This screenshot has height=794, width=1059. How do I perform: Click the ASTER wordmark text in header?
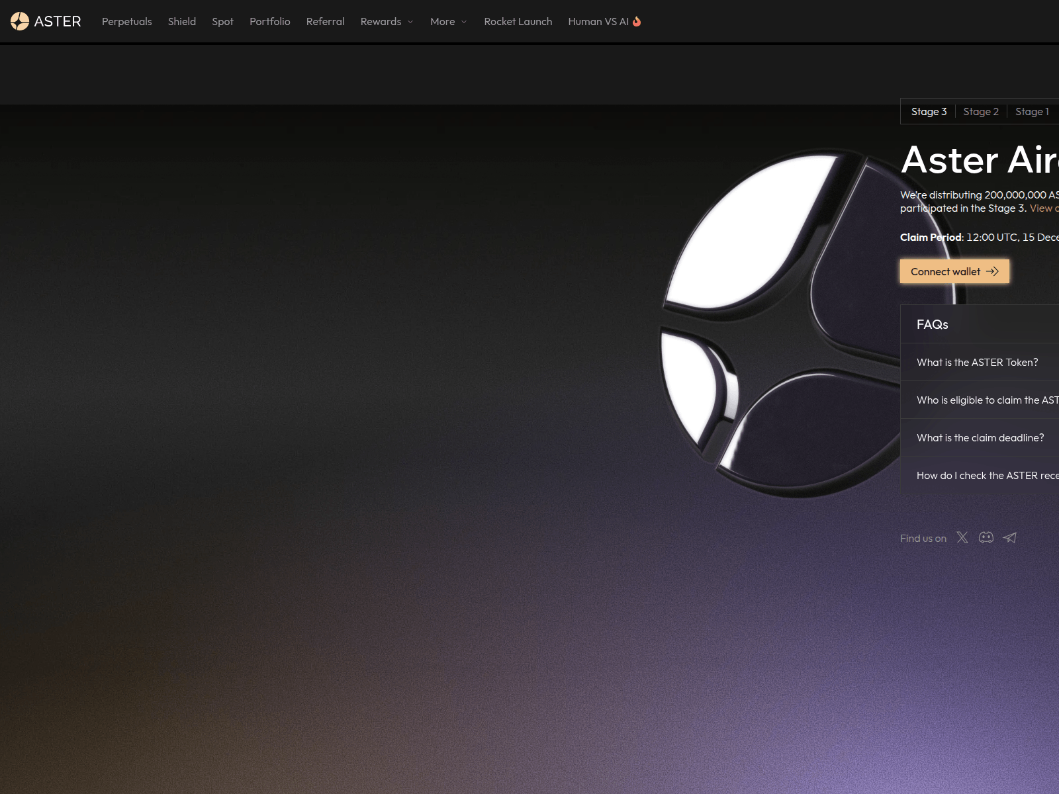58,21
